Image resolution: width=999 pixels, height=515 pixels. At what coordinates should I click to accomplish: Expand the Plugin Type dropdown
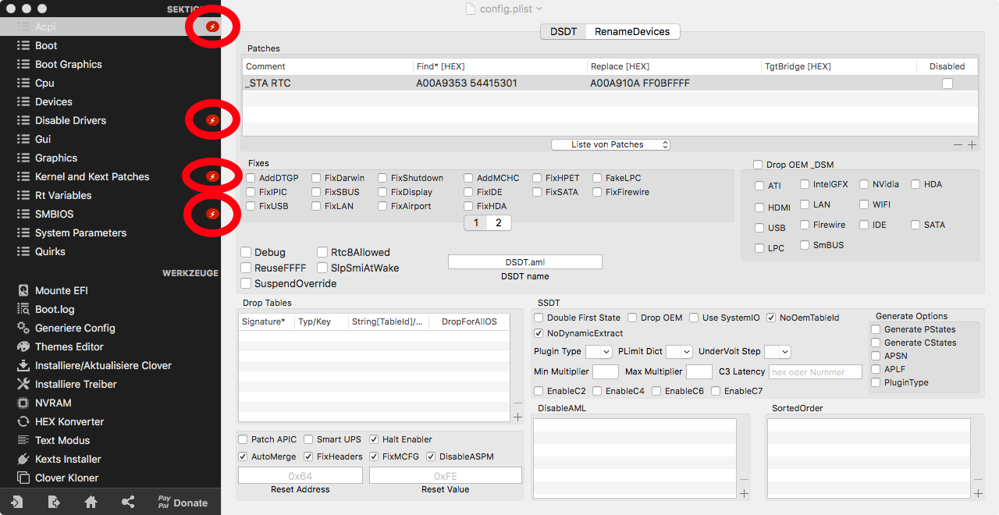[599, 352]
